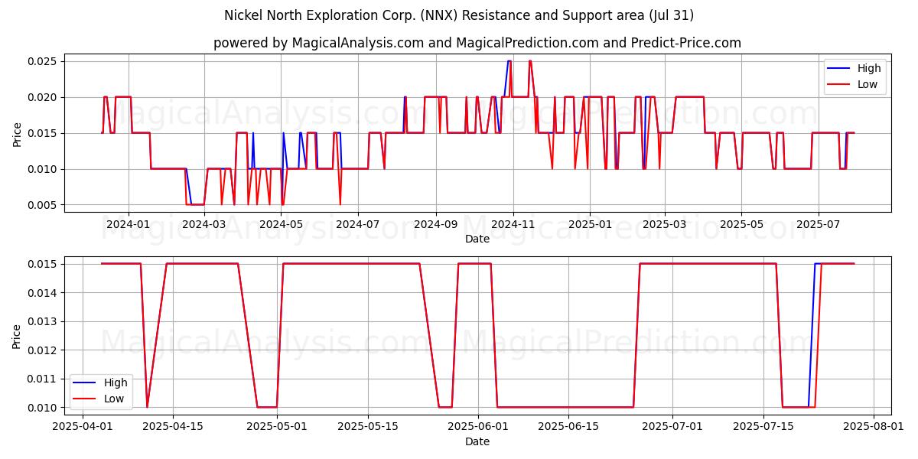Click top chart x-axis label 2024-11
This screenshot has width=918, height=459.
[x=513, y=224]
